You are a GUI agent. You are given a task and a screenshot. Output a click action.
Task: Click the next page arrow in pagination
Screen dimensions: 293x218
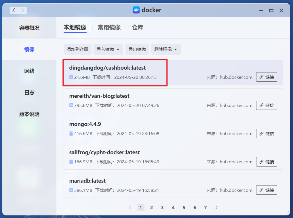click(216, 208)
